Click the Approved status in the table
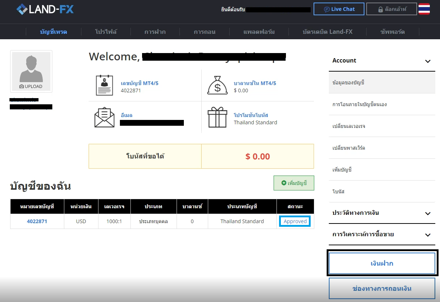 click(295, 221)
